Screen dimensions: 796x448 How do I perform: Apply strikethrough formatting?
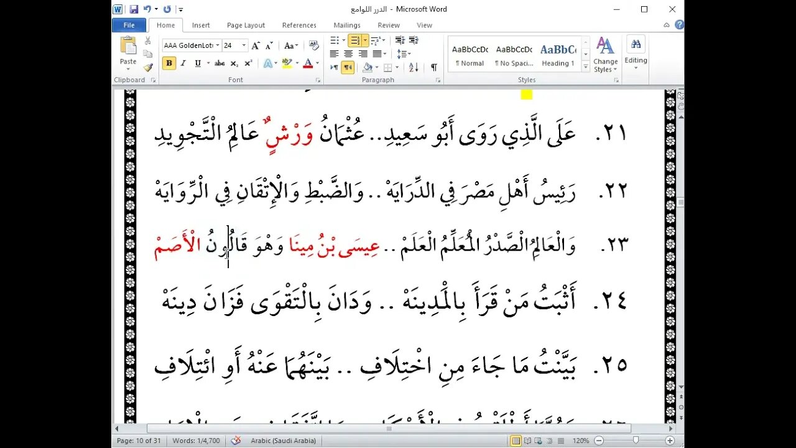click(220, 63)
